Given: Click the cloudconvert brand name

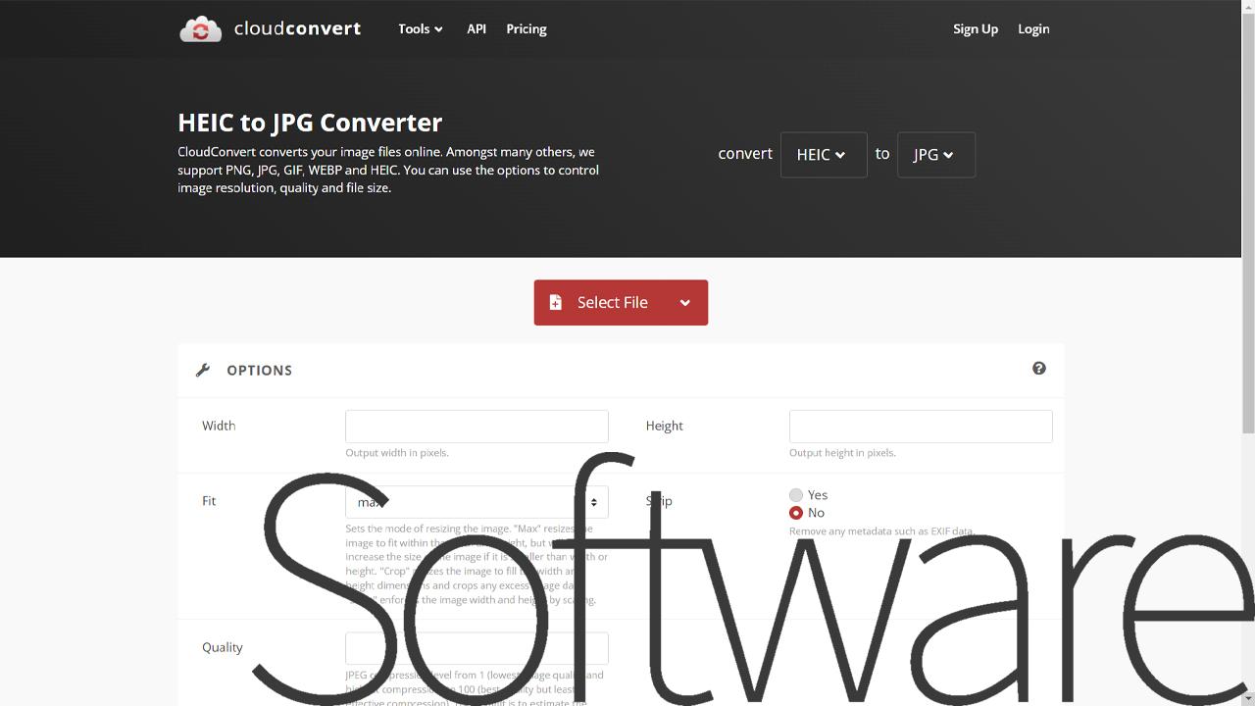Looking at the screenshot, I should pyautogui.click(x=297, y=28).
